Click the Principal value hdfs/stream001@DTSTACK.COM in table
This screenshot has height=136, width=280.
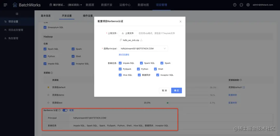point(90,118)
